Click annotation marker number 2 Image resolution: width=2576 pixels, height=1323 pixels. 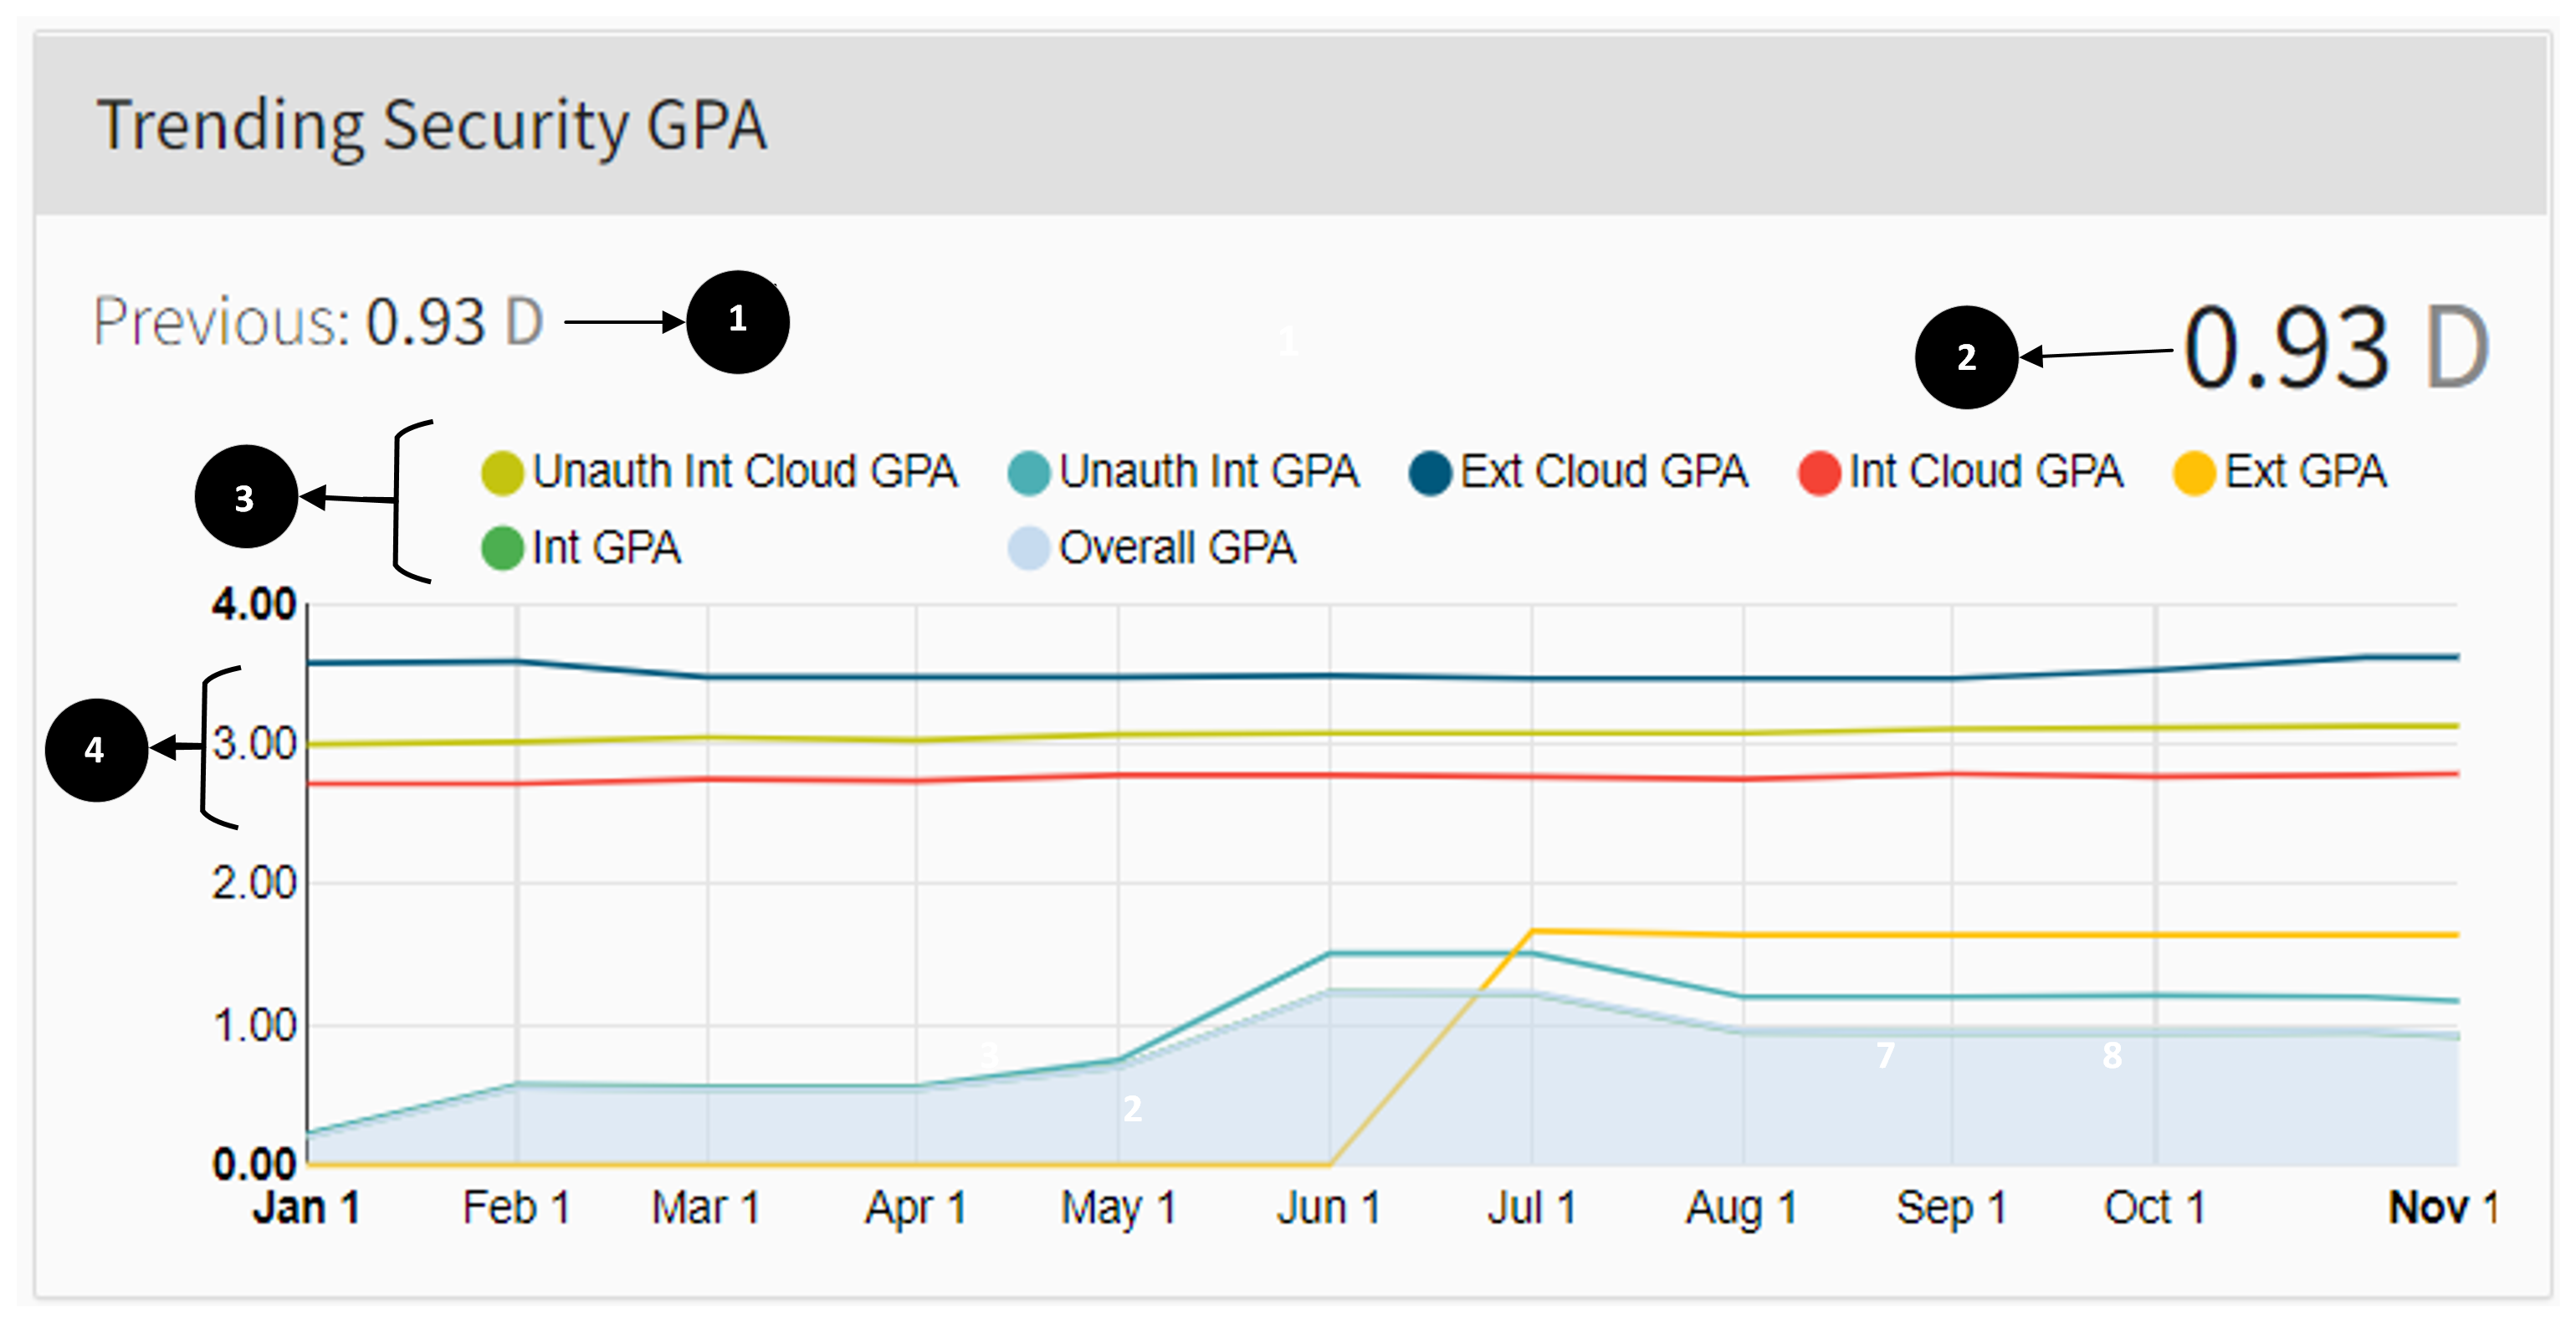(x=1966, y=357)
